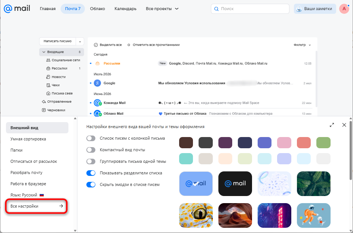Viewport: 353px width, 233px height.
Task: Click the user avatar letter A
Action: point(344,9)
